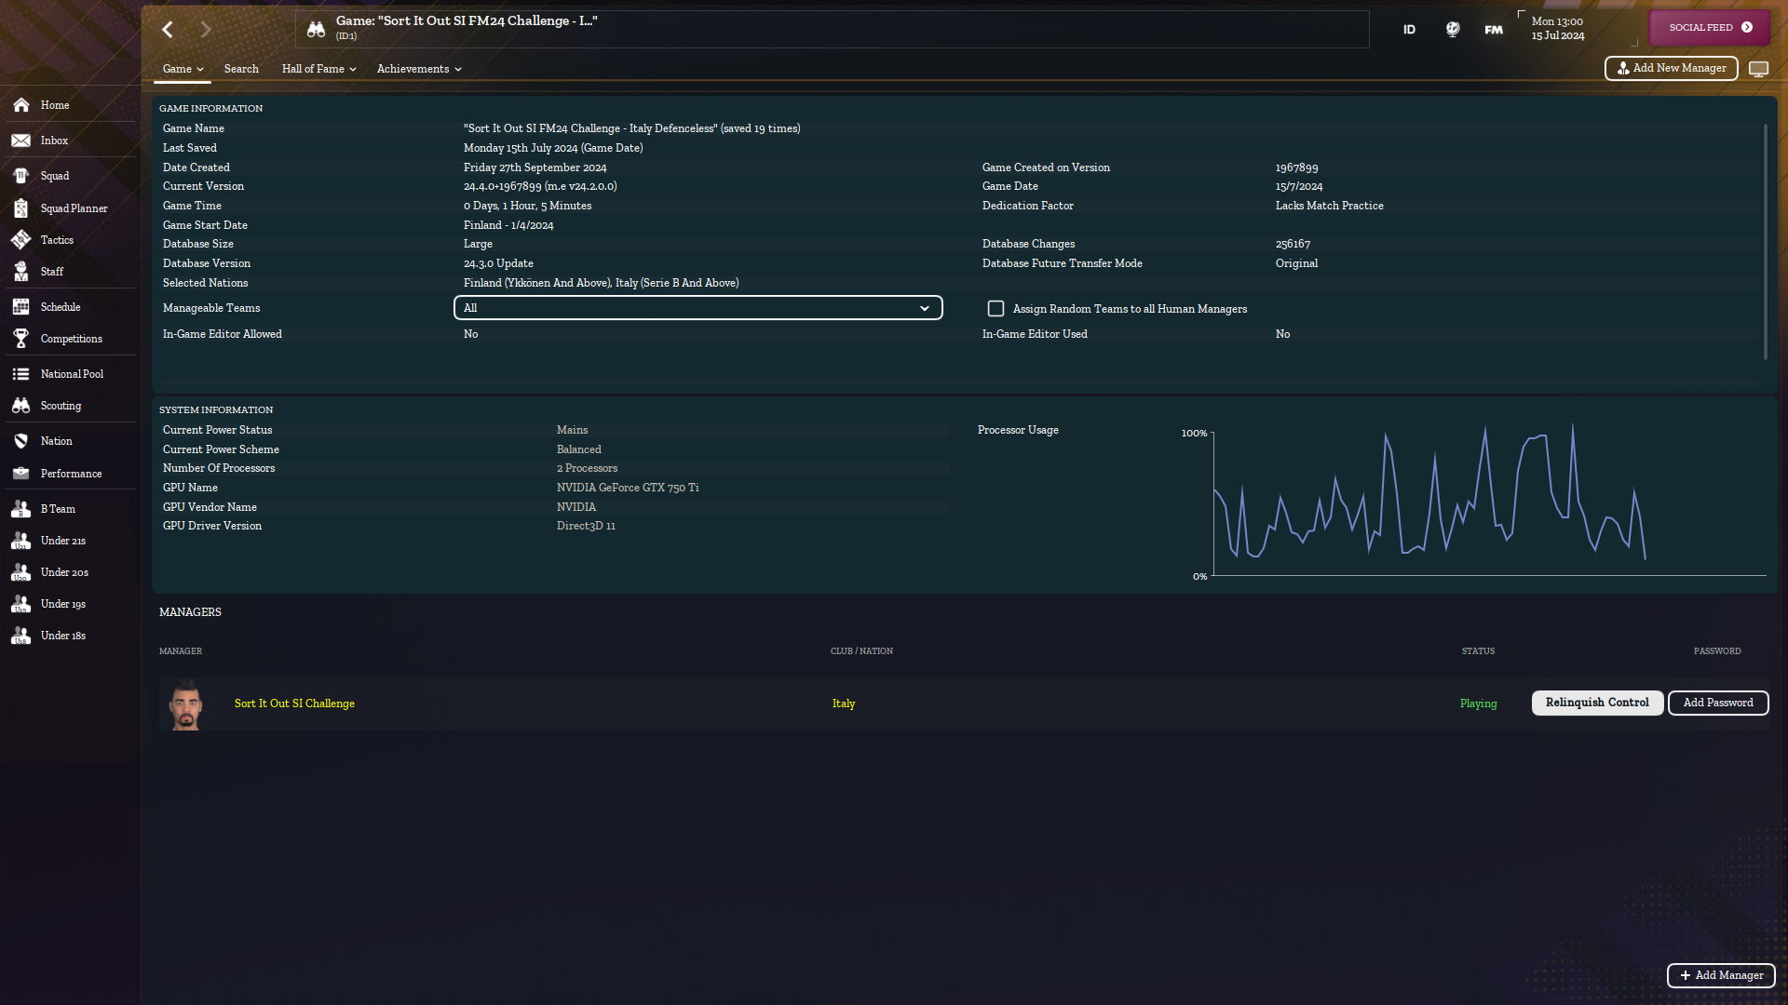Go back with the left arrow
The image size is (1788, 1005).
click(168, 30)
